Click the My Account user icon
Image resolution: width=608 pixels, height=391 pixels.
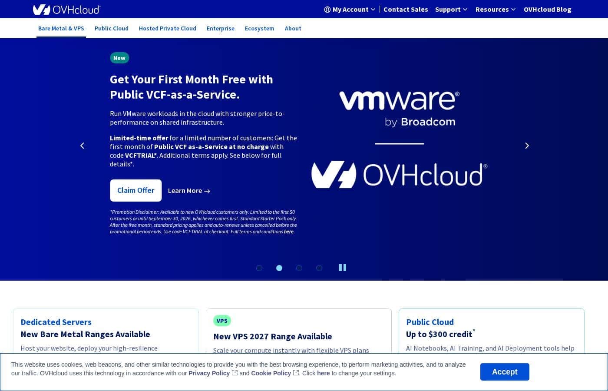pos(327,10)
